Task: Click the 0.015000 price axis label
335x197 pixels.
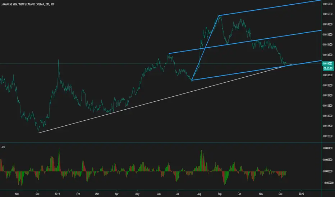Action: click(328, 14)
